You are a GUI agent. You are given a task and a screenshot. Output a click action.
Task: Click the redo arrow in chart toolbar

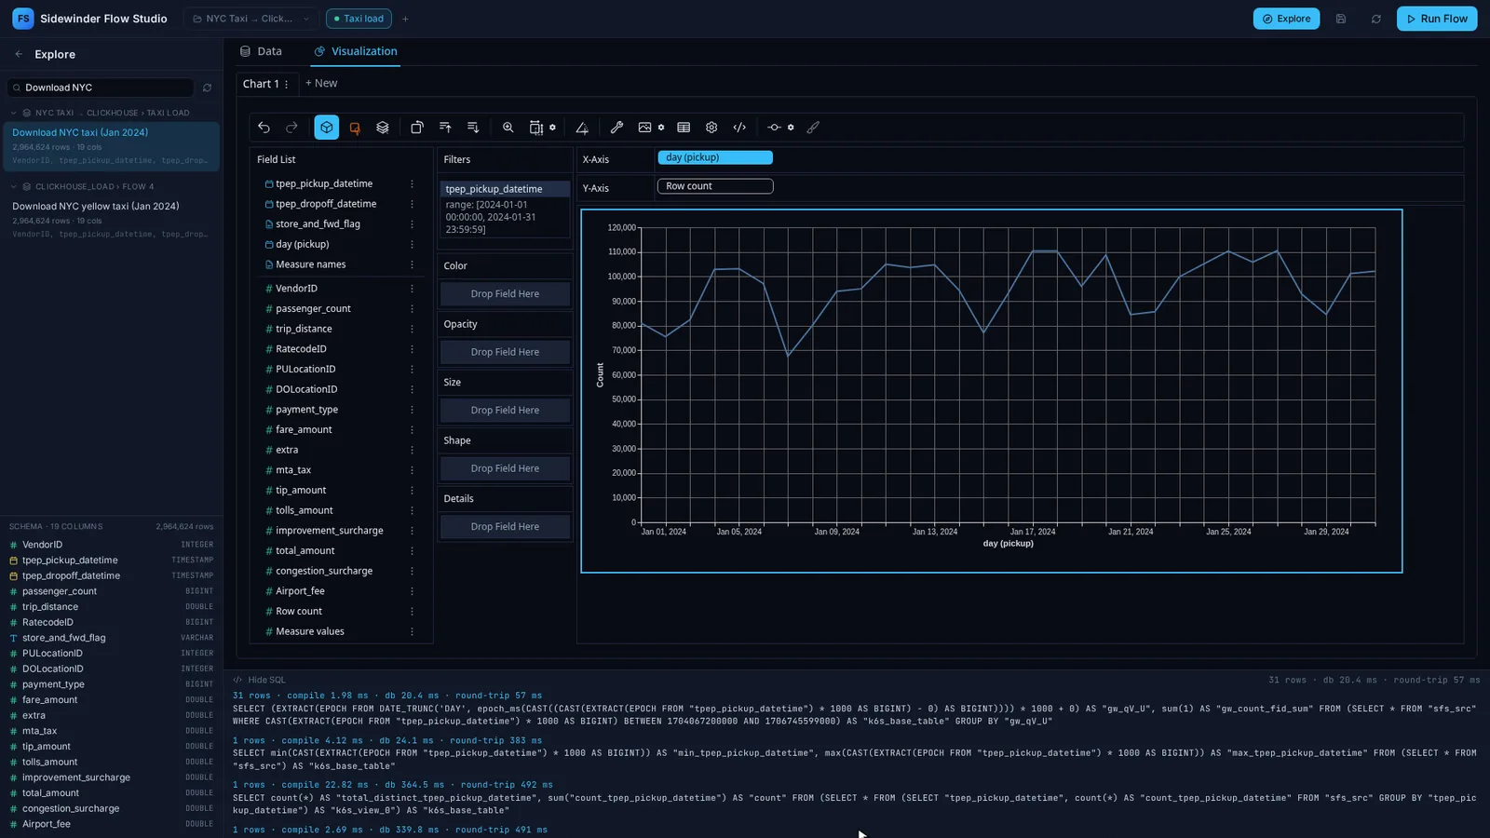(x=291, y=128)
